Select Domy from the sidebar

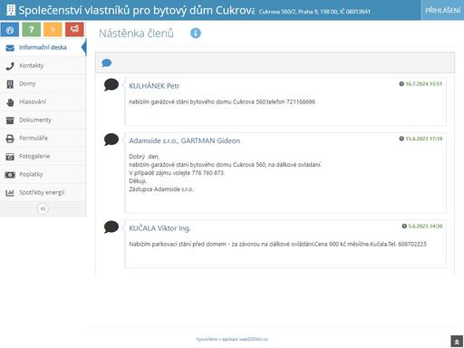[x=43, y=83]
